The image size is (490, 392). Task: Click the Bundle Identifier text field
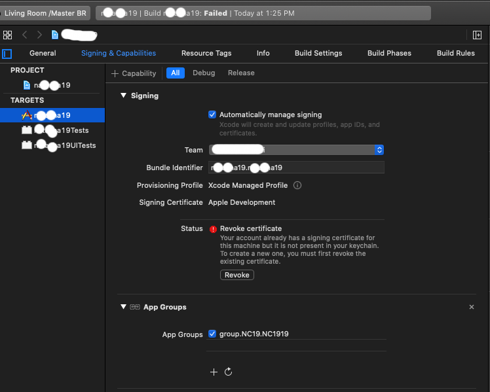[x=296, y=168]
